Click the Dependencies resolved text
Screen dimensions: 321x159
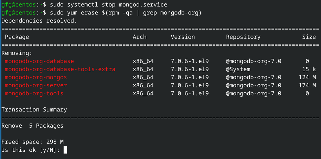39,21
